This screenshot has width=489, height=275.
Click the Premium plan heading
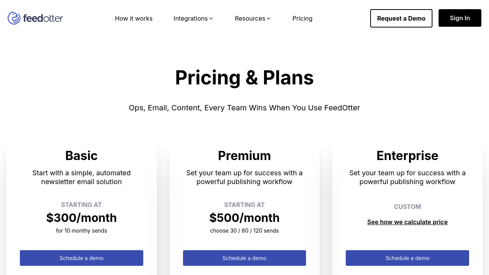pyautogui.click(x=244, y=156)
